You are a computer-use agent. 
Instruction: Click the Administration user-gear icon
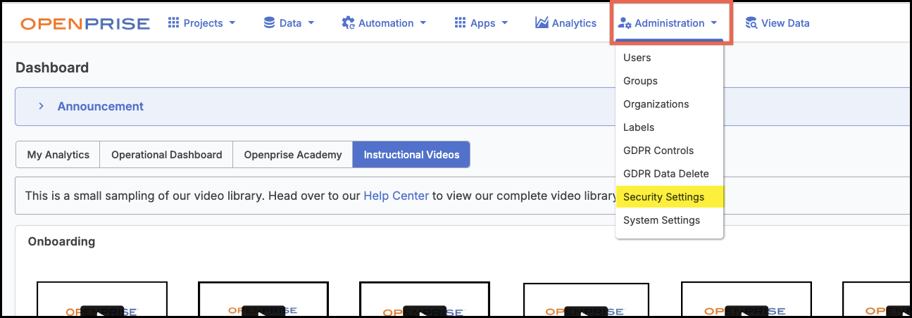(x=624, y=23)
